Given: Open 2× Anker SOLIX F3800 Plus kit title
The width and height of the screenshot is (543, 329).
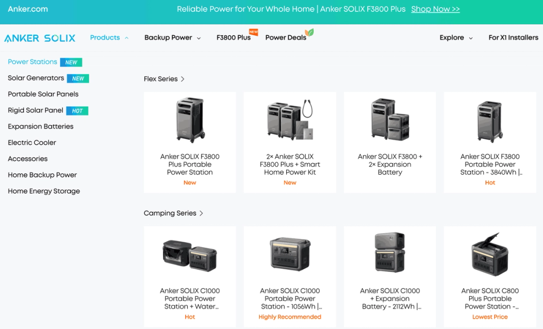Looking at the screenshot, I should coord(290,165).
